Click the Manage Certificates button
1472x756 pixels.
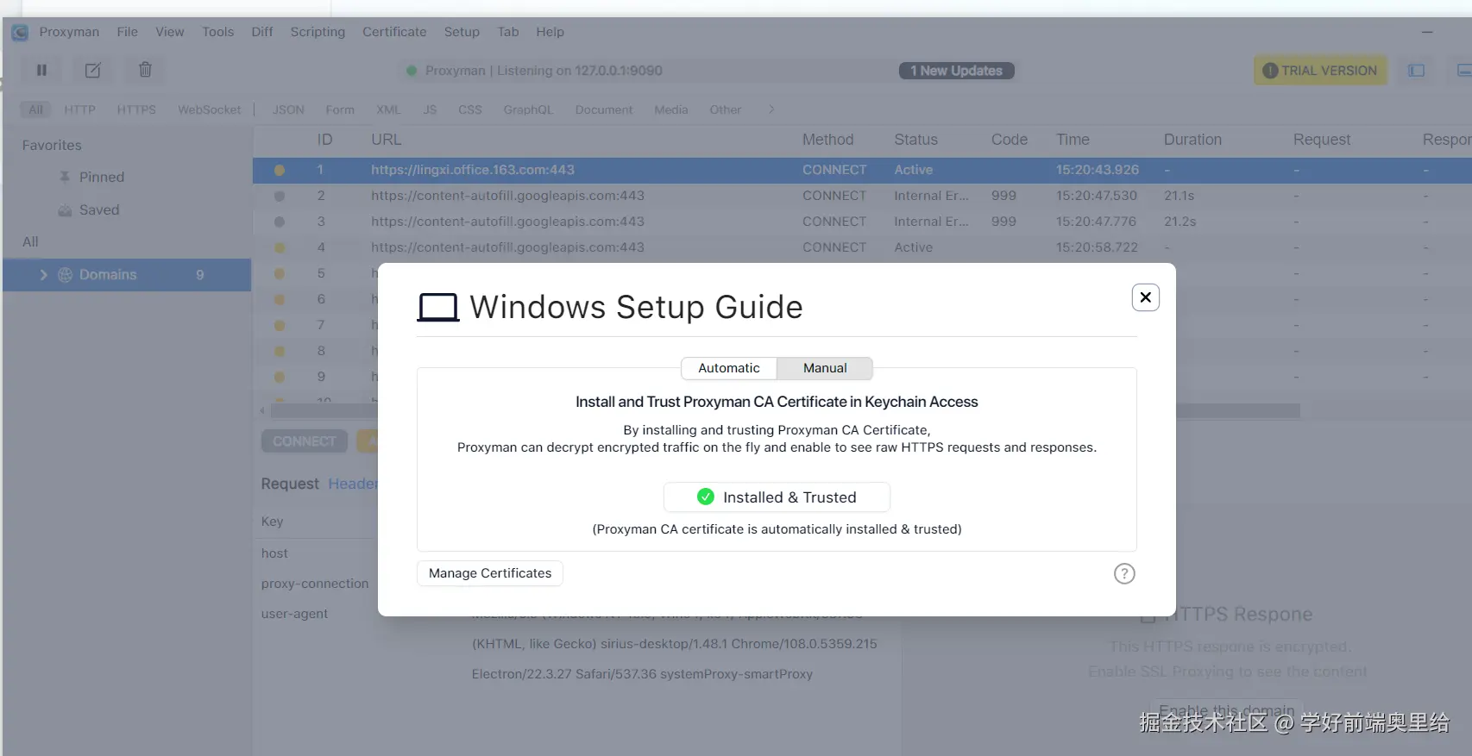490,573
